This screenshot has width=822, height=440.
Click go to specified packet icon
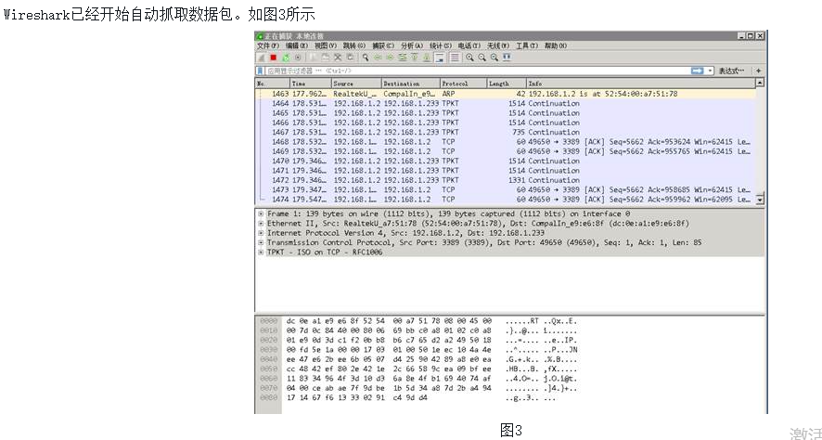403,58
